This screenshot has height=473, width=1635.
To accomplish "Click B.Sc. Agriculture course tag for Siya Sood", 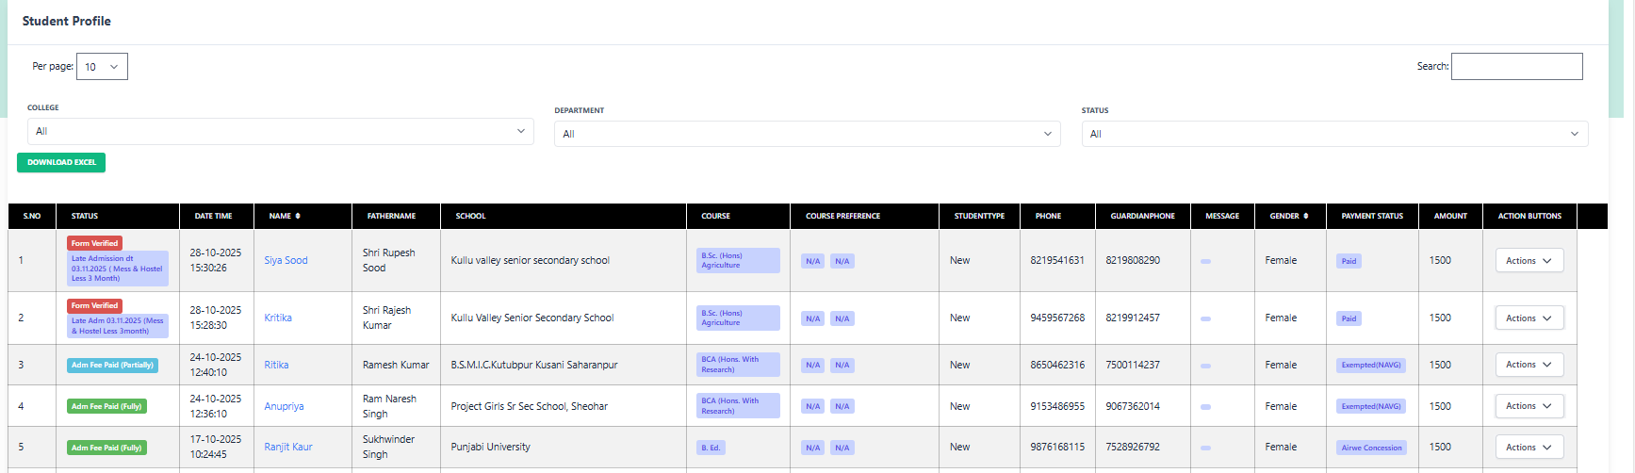I will point(738,261).
